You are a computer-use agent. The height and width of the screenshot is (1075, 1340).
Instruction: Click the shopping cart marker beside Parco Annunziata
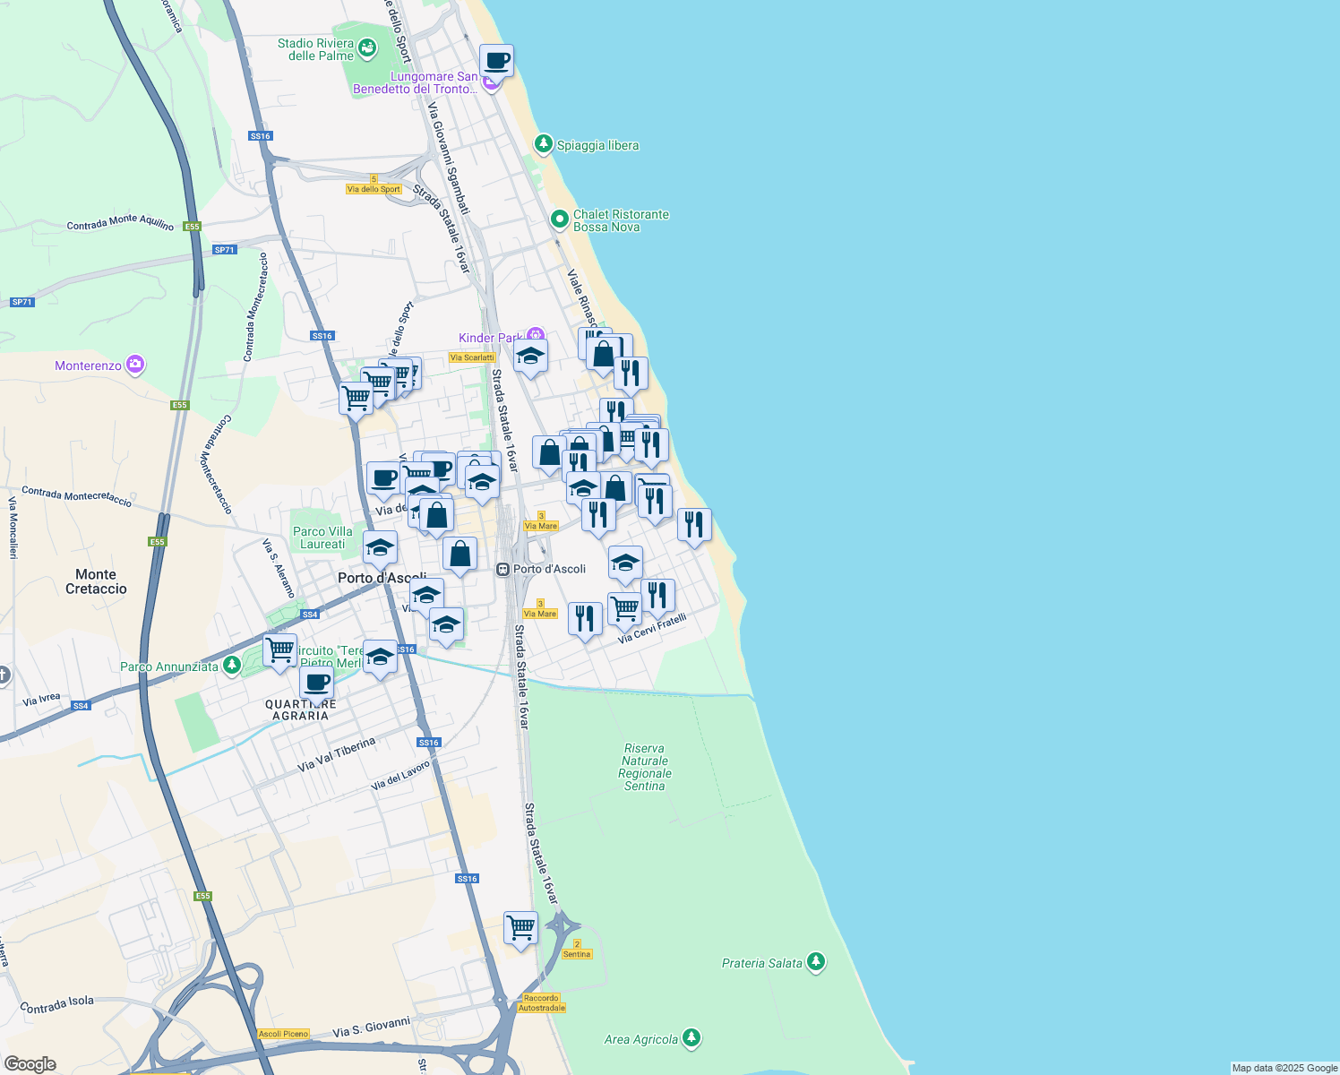pos(280,650)
